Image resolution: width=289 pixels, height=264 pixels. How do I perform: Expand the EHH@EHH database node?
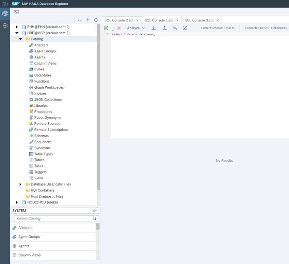17,27
